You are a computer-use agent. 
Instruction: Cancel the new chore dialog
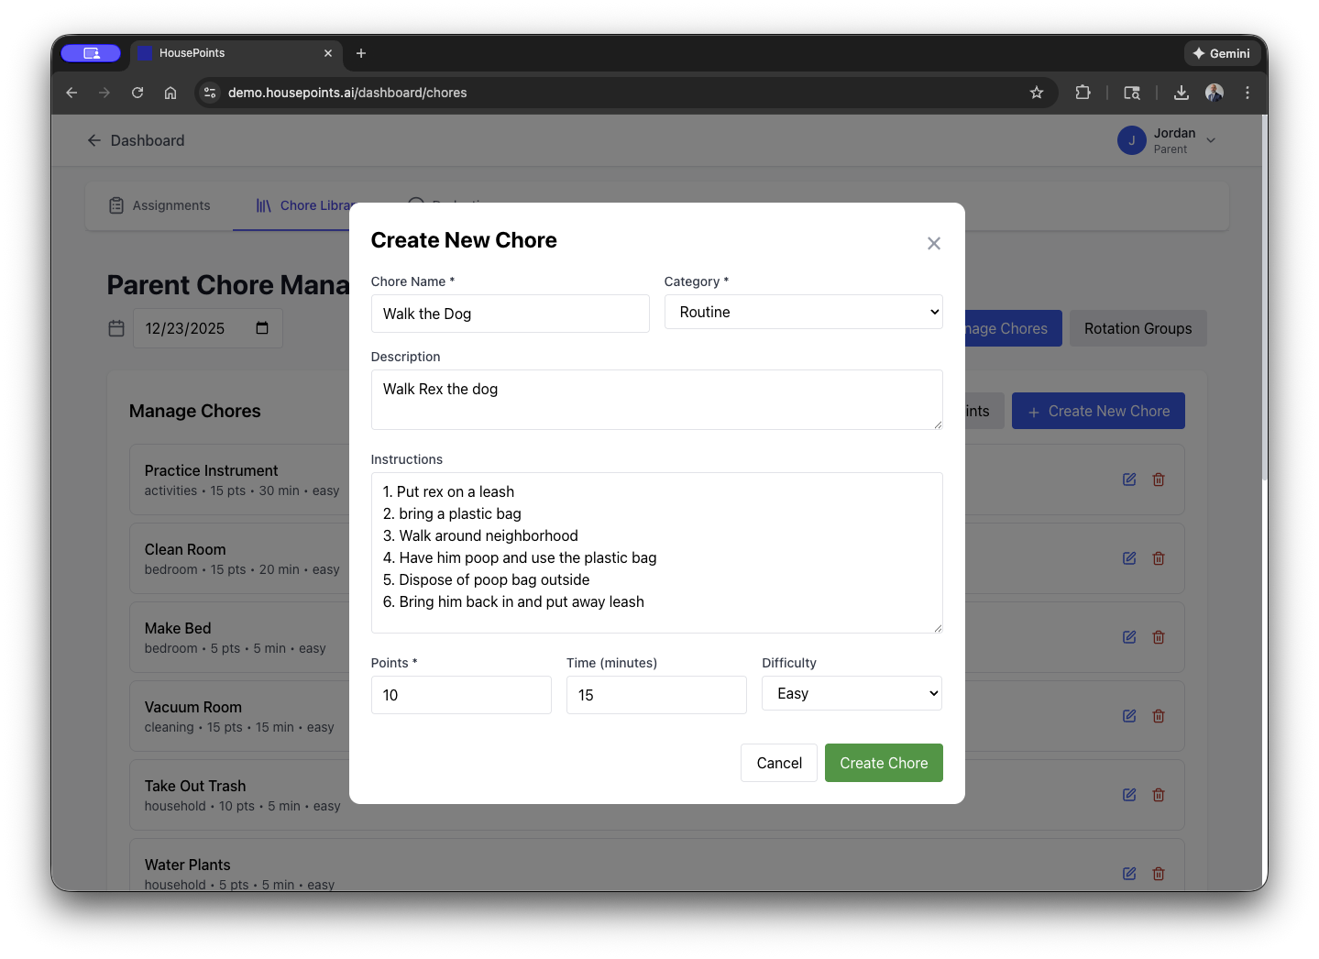779,763
